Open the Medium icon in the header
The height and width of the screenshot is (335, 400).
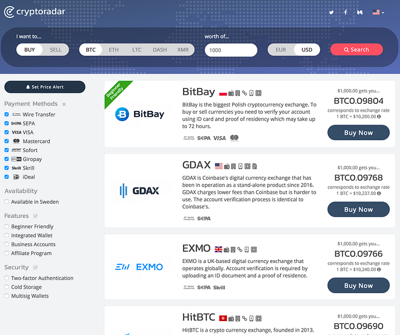[x=360, y=12]
